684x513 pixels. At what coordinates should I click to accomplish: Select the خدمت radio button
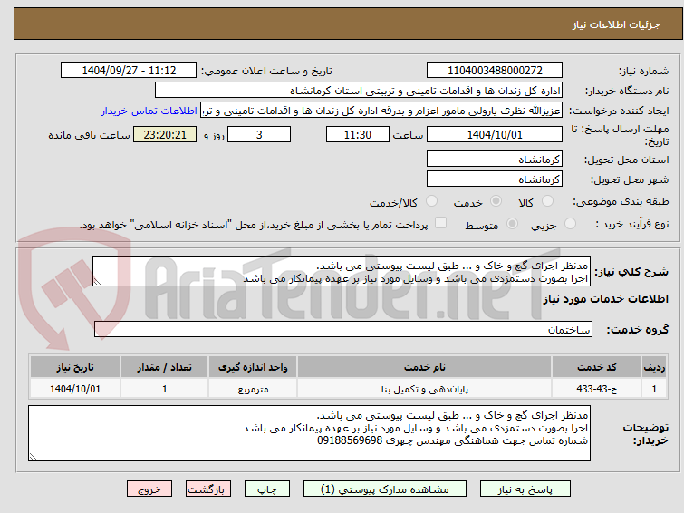tap(496, 201)
